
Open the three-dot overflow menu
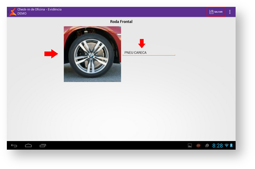(x=230, y=12)
